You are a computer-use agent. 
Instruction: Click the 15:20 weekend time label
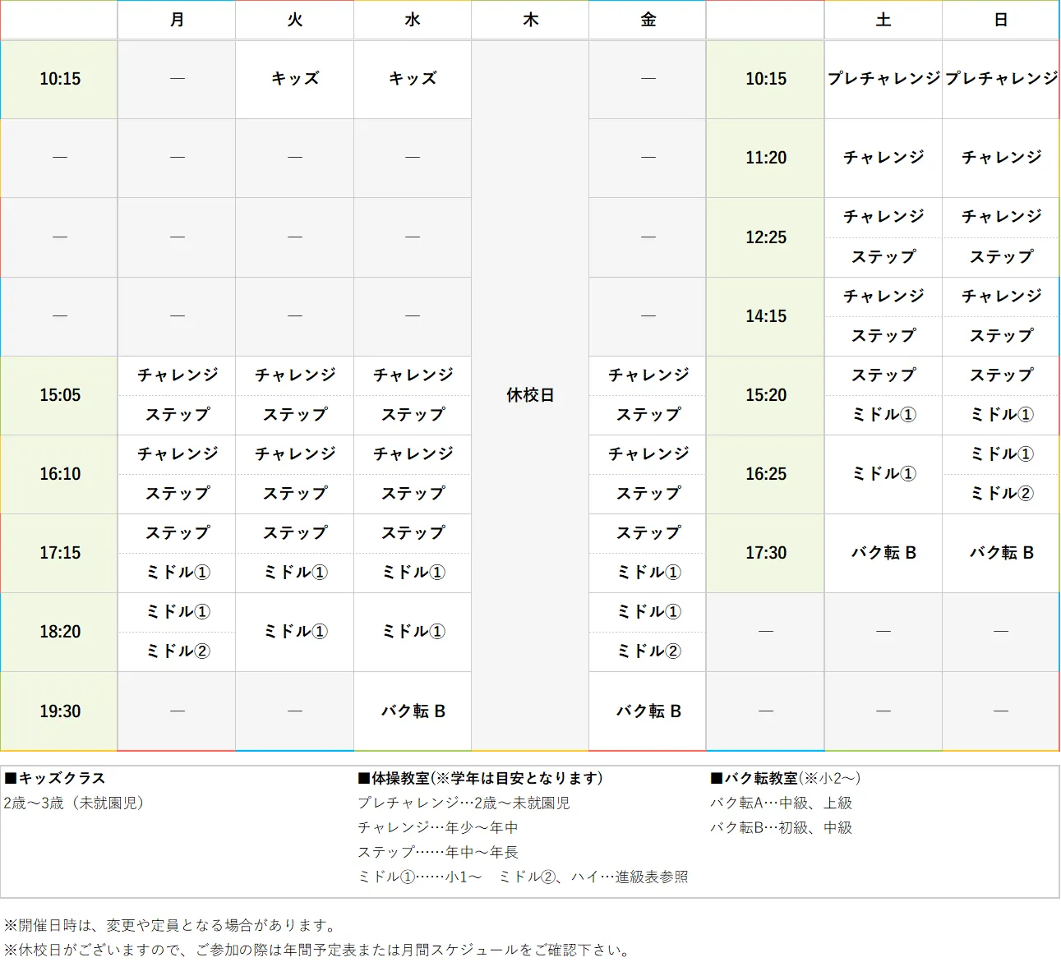pyautogui.click(x=764, y=395)
